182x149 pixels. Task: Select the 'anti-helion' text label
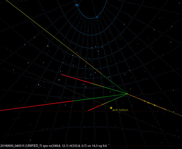pos(120,110)
